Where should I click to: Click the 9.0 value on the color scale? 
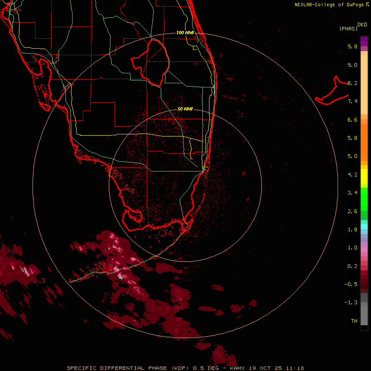click(x=352, y=65)
